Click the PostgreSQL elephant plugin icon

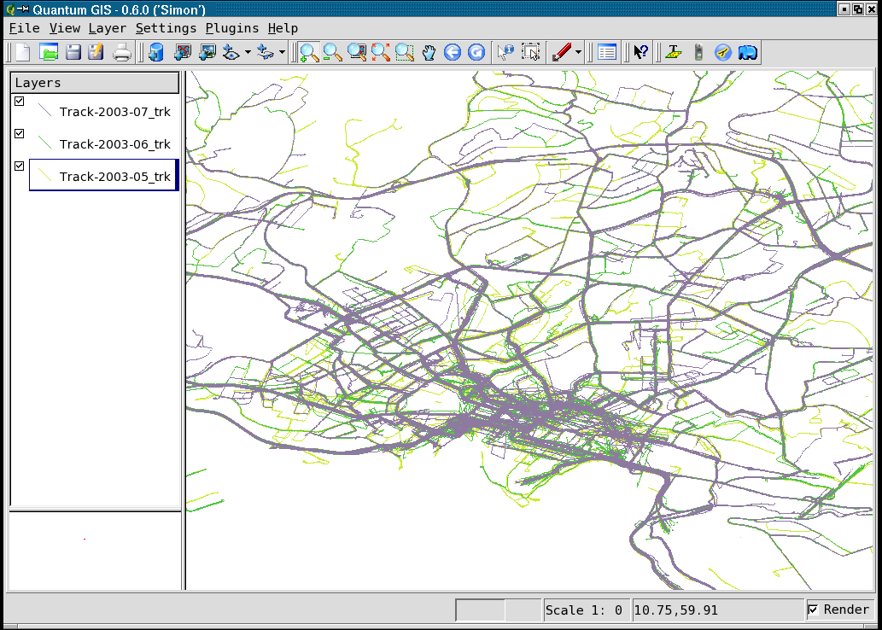click(748, 52)
